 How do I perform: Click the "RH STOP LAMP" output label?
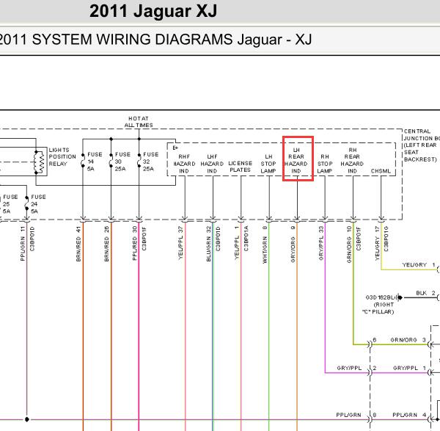[325, 164]
